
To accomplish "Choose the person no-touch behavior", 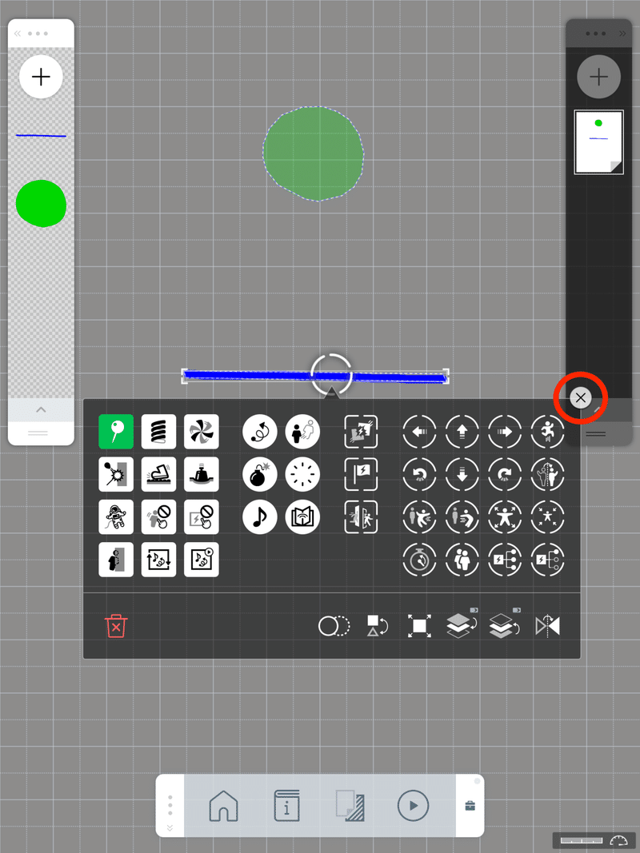I will (x=158, y=516).
